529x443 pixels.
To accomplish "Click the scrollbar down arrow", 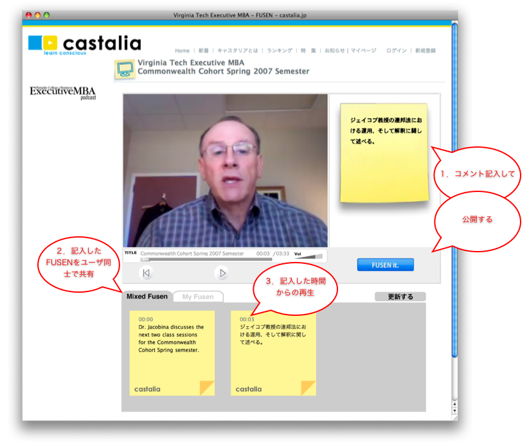I will tap(454, 411).
